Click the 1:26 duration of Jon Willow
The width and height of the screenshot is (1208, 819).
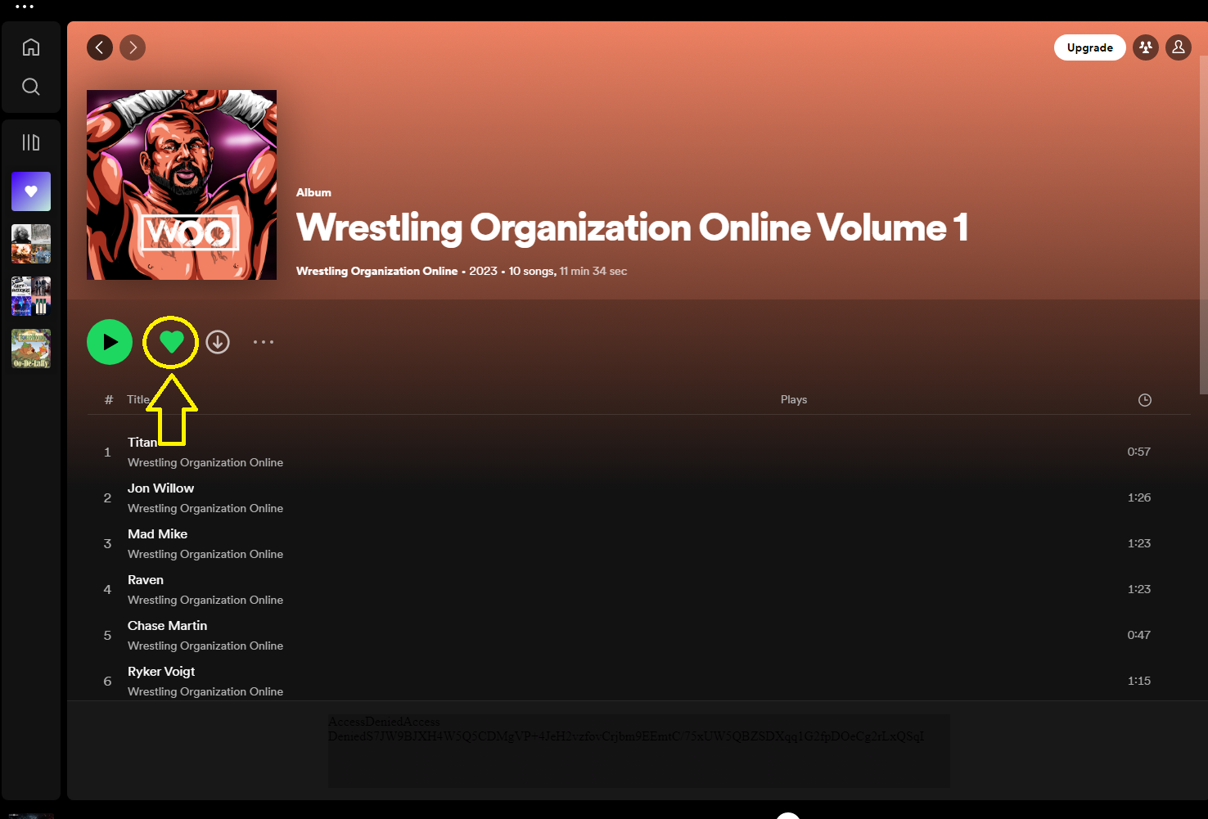1139,497
